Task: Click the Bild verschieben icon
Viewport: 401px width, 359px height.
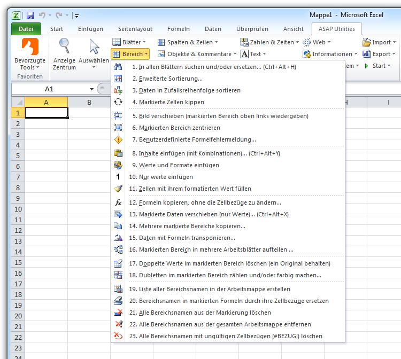Action: coord(118,116)
